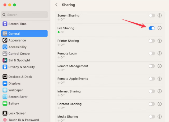169x122 pixels.
Task: Turn on the Media Sharing switch
Action: [152, 117]
